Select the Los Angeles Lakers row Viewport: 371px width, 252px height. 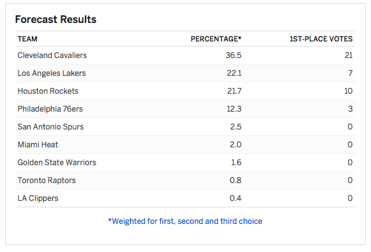tap(185, 73)
